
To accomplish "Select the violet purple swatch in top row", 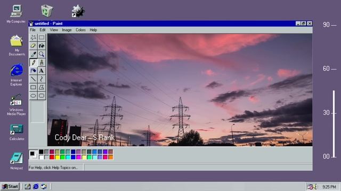I will 105,152.
